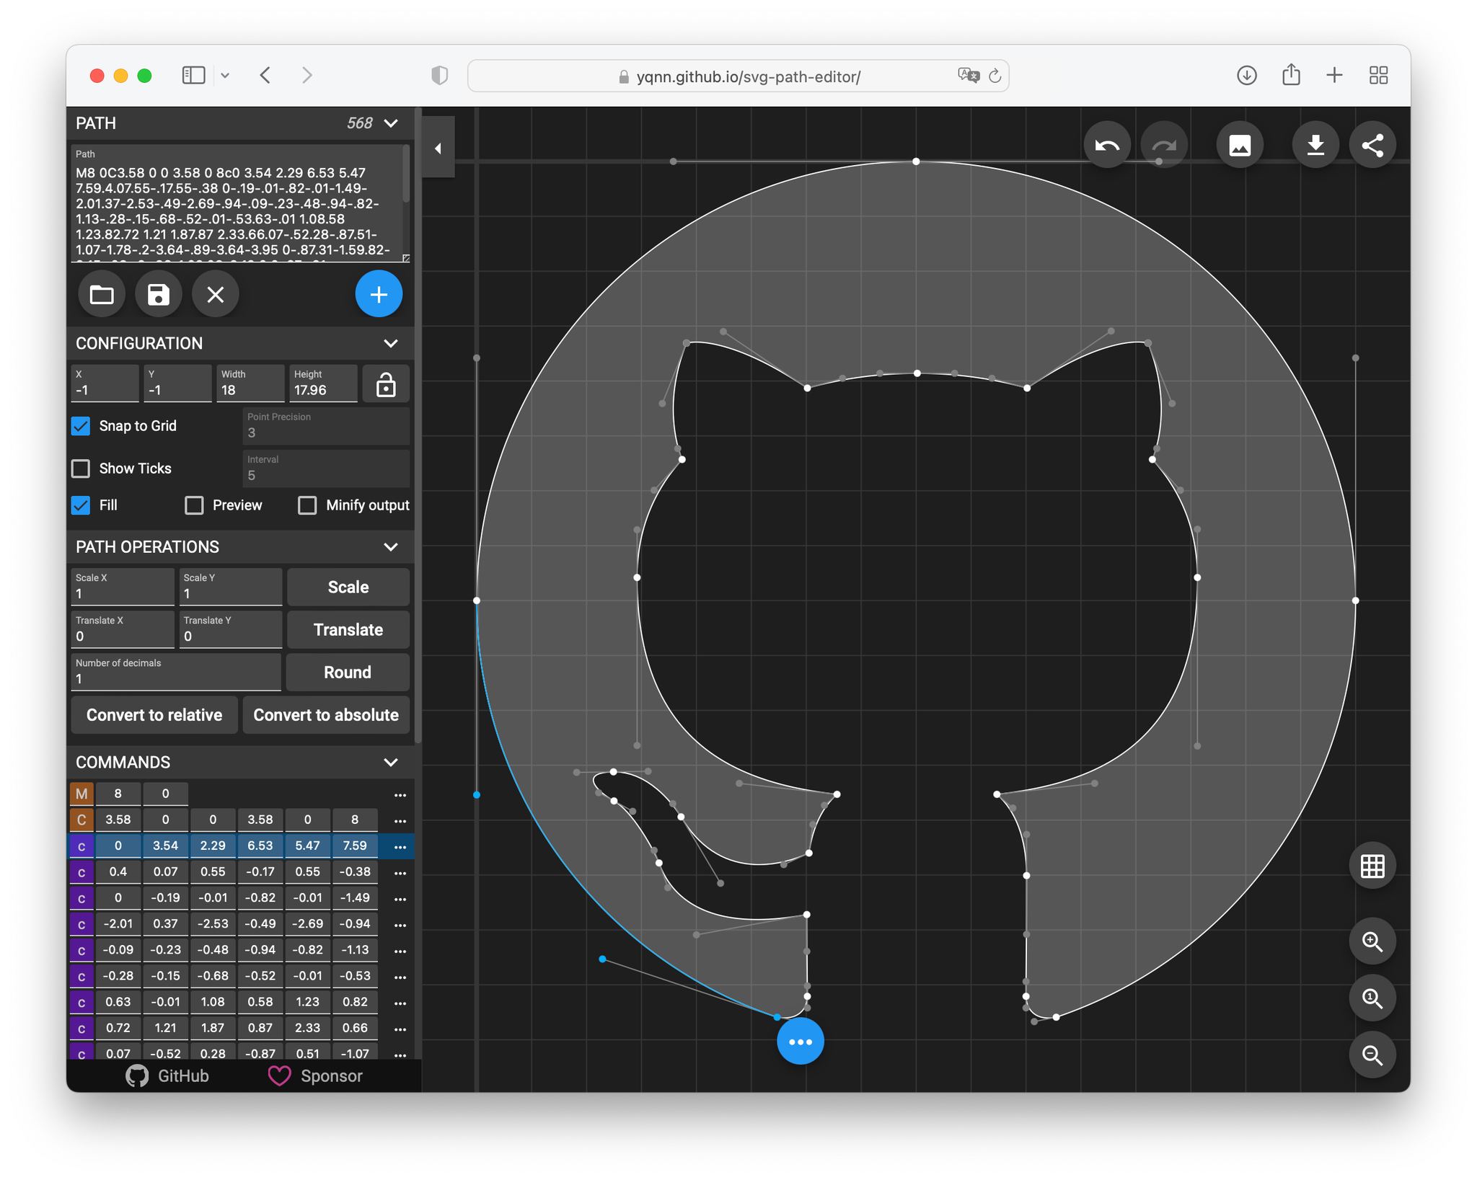Click the viewbox X input field
This screenshot has width=1477, height=1180.
point(105,383)
